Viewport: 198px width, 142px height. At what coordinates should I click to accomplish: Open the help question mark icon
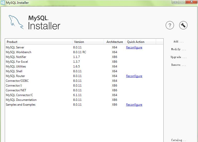[170, 25]
